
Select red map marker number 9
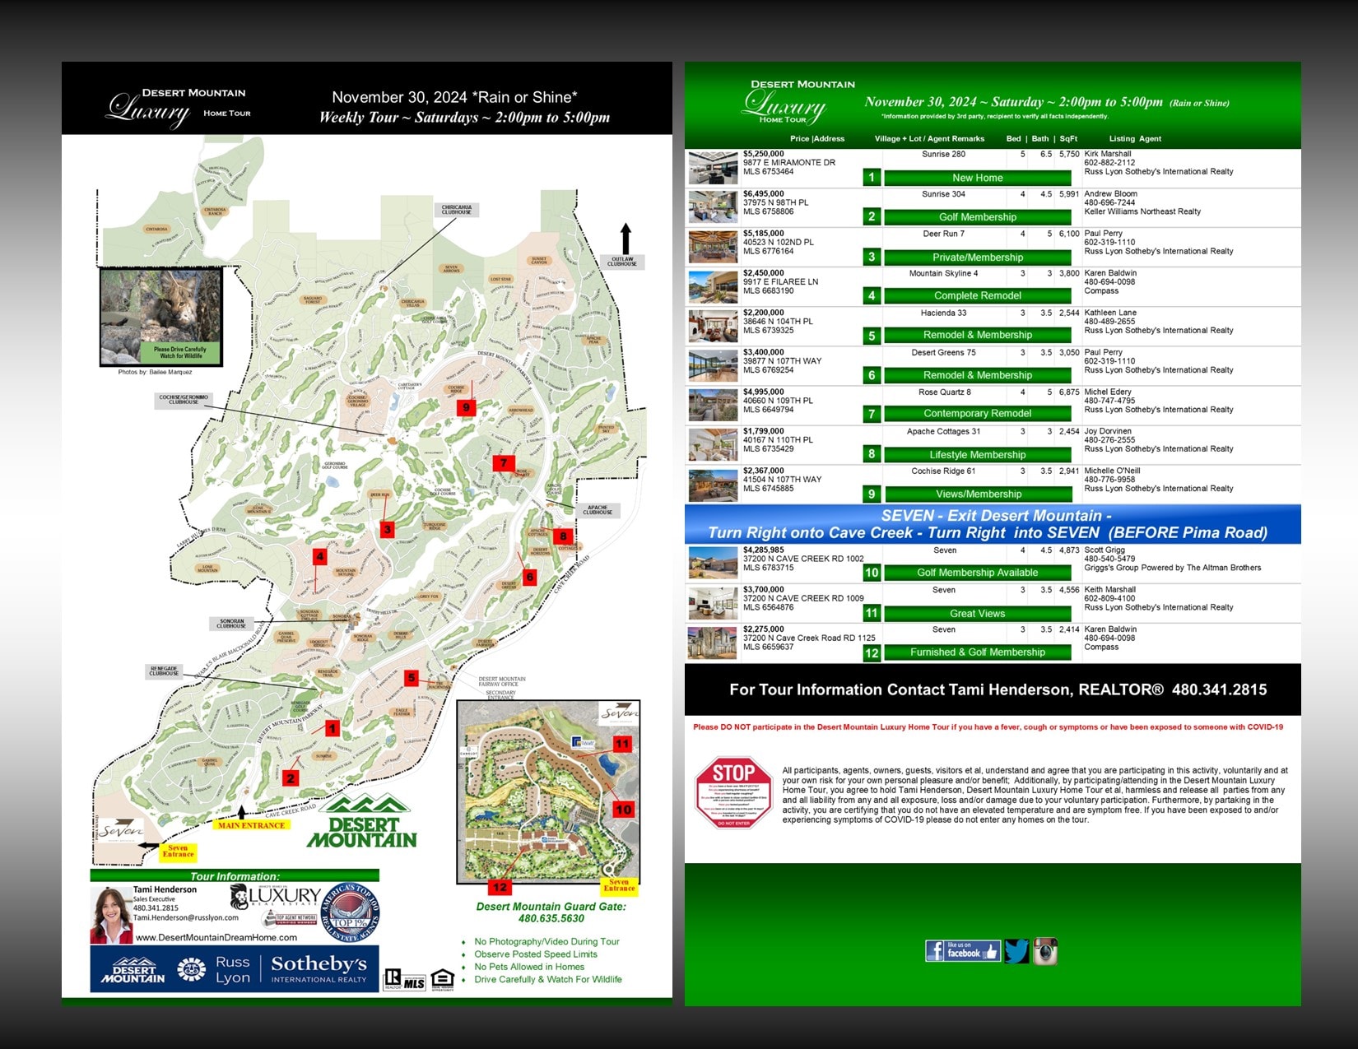pyautogui.click(x=466, y=407)
